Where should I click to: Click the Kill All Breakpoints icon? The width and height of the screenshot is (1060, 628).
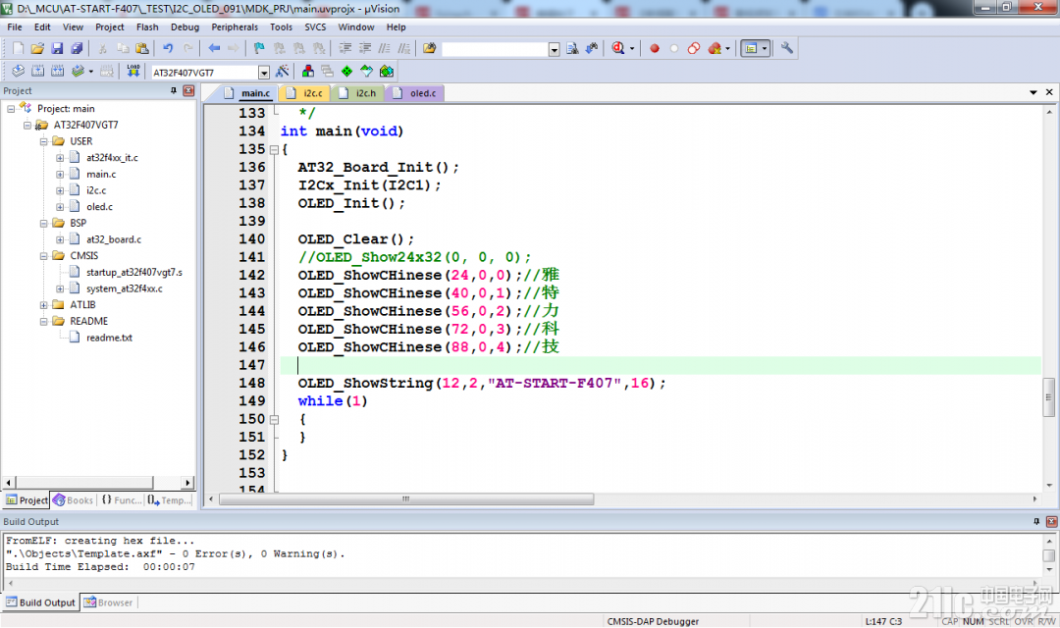pos(714,49)
